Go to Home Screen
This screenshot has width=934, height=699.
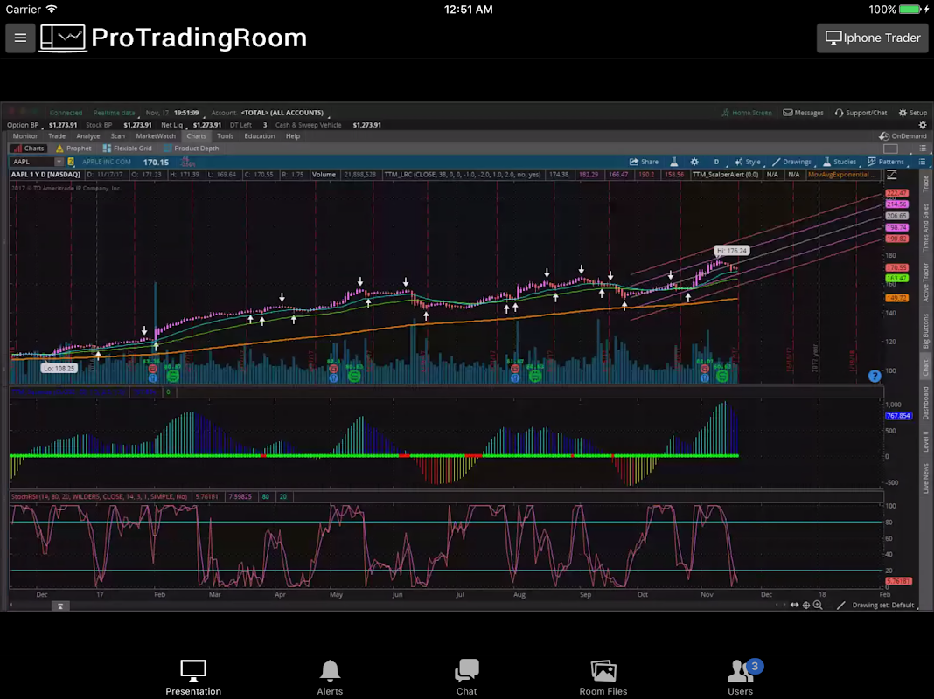click(x=746, y=113)
